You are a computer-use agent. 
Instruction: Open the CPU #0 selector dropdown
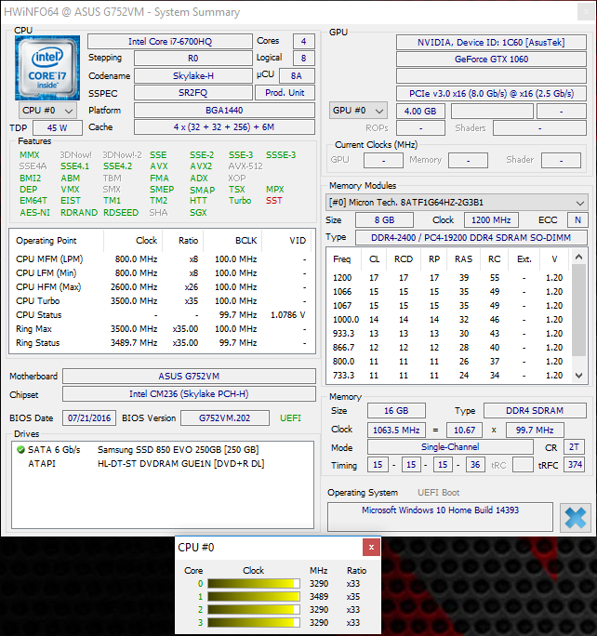point(47,111)
